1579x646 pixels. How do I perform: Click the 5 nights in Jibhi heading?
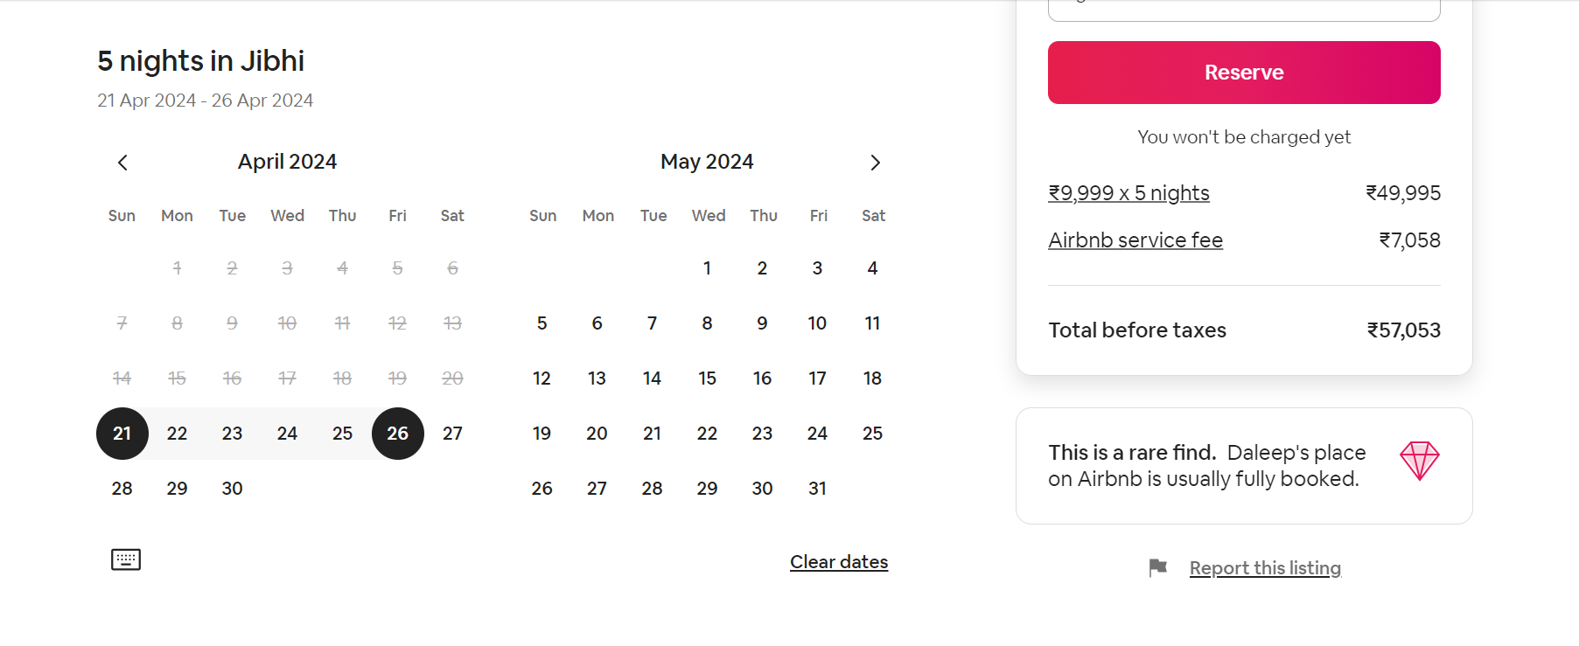(200, 59)
